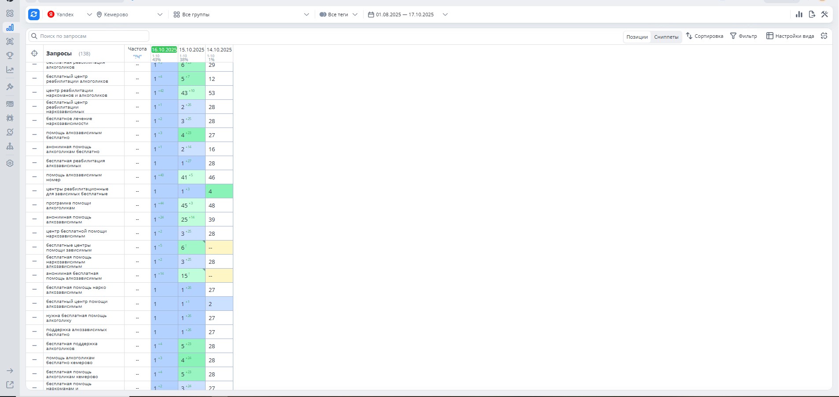Click the query "анонимная помощь алкоголикам бесплатно"
Image resolution: width=839 pixels, height=397 pixels.
click(73, 149)
